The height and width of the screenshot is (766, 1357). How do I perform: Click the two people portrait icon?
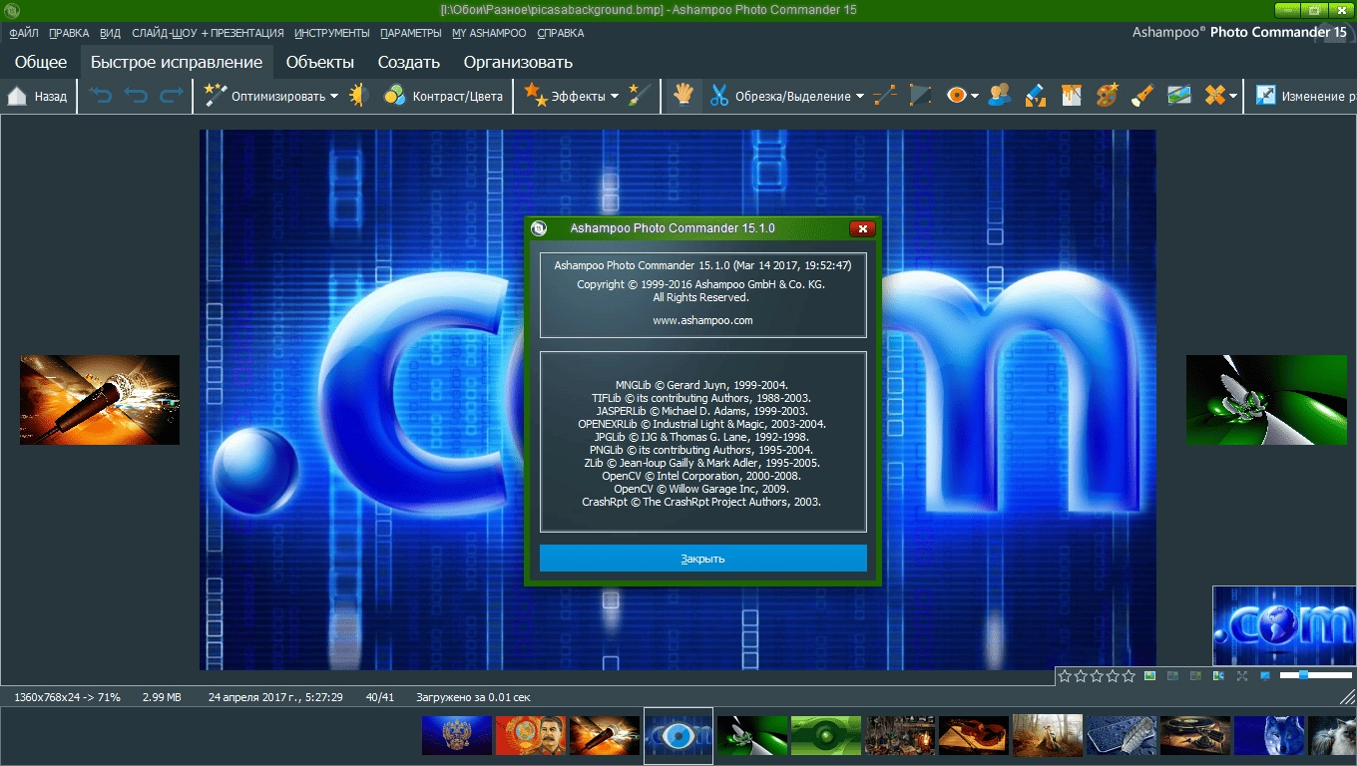pyautogui.click(x=1000, y=96)
